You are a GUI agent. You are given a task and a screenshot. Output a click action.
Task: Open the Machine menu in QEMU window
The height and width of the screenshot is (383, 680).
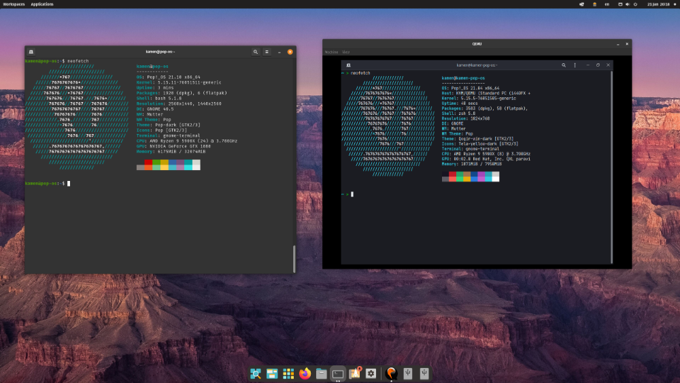tap(331, 52)
